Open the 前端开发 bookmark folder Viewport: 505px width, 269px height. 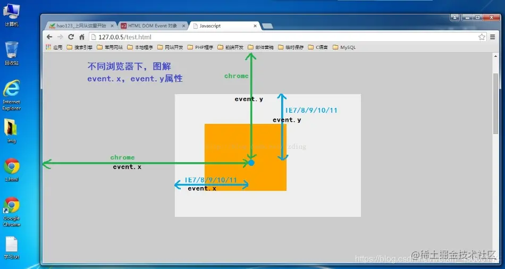pos(231,47)
